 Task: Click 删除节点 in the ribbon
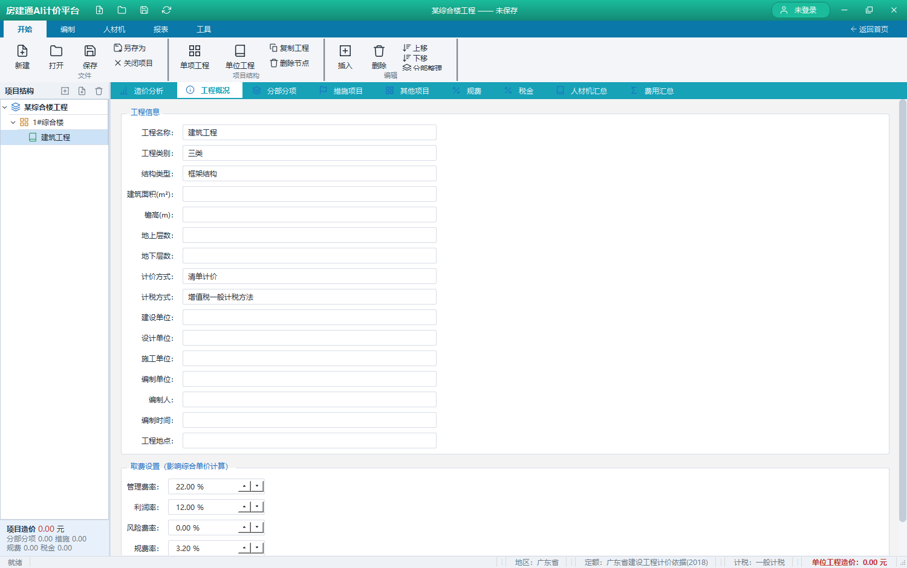point(290,63)
